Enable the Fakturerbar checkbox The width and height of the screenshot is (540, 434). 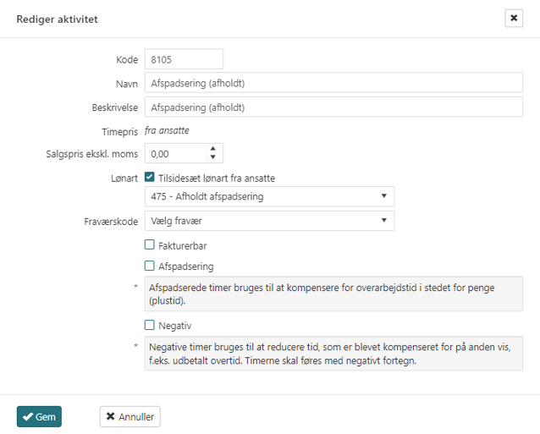coord(150,245)
